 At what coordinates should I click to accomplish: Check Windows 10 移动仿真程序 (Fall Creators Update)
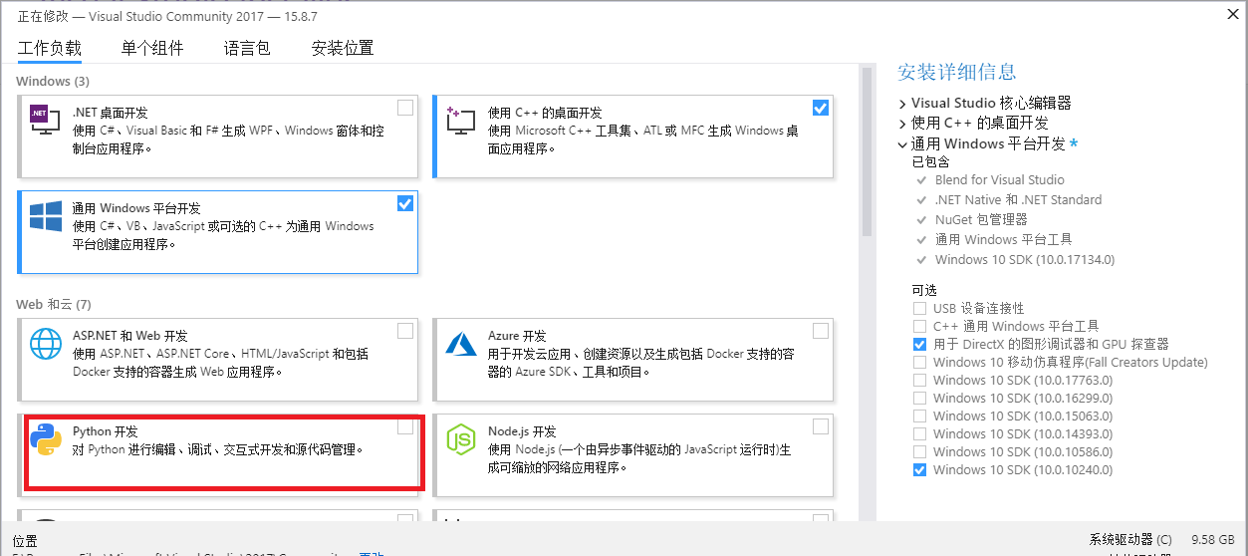919,362
